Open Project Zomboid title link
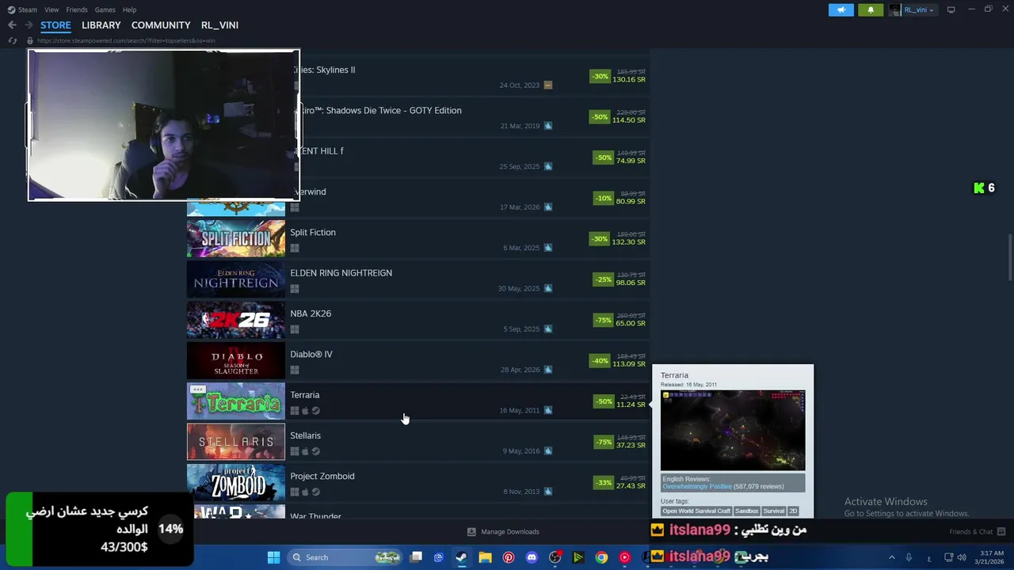1014x570 pixels. (x=322, y=477)
